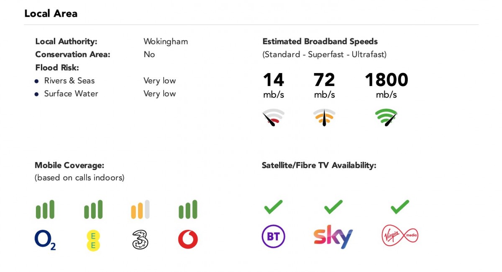Click the orange superfast speed gauge icon

[x=324, y=117]
